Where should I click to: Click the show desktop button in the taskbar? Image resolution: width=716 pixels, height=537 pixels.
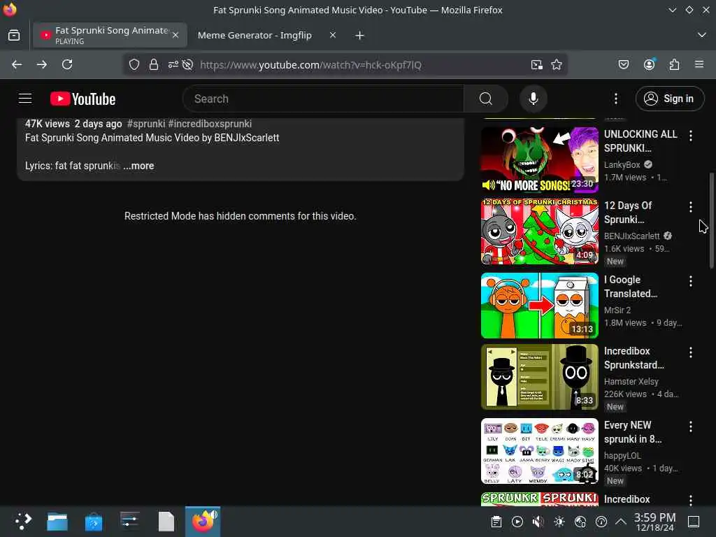click(x=694, y=522)
